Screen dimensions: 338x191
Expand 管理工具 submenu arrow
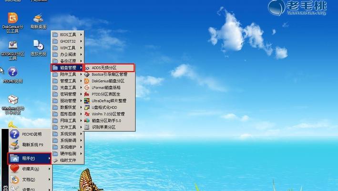(81, 81)
